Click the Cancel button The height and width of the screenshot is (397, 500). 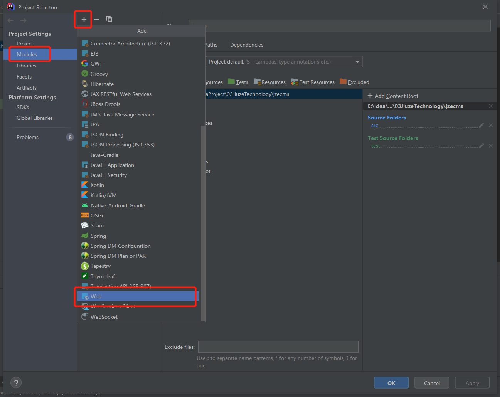click(432, 383)
